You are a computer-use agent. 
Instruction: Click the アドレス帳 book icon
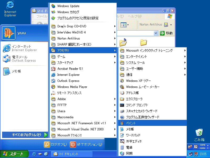tap(122, 93)
